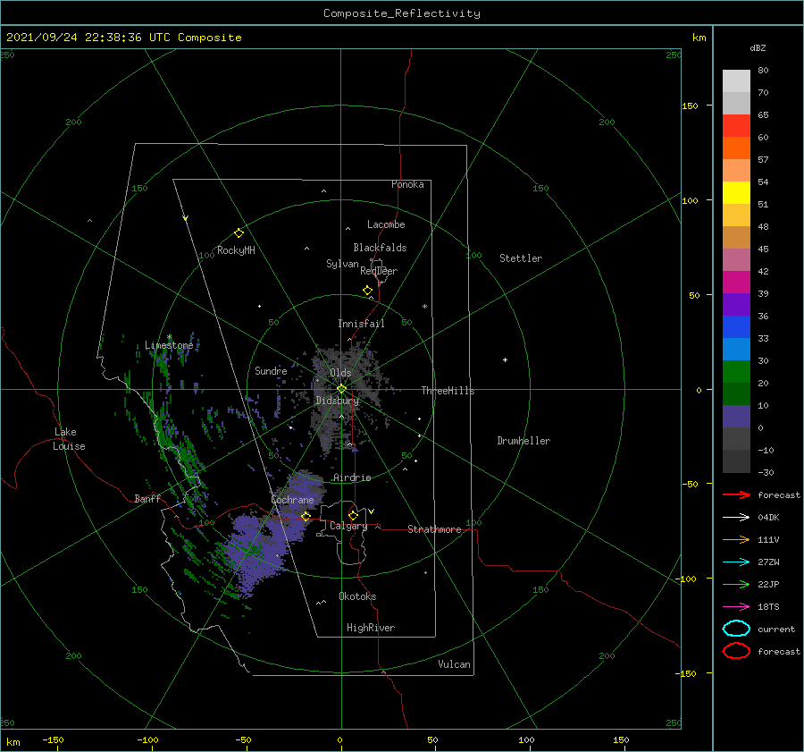This screenshot has width=804, height=752.
Task: Click the magenta 42-39 dBZ swatch
Action: [736, 282]
